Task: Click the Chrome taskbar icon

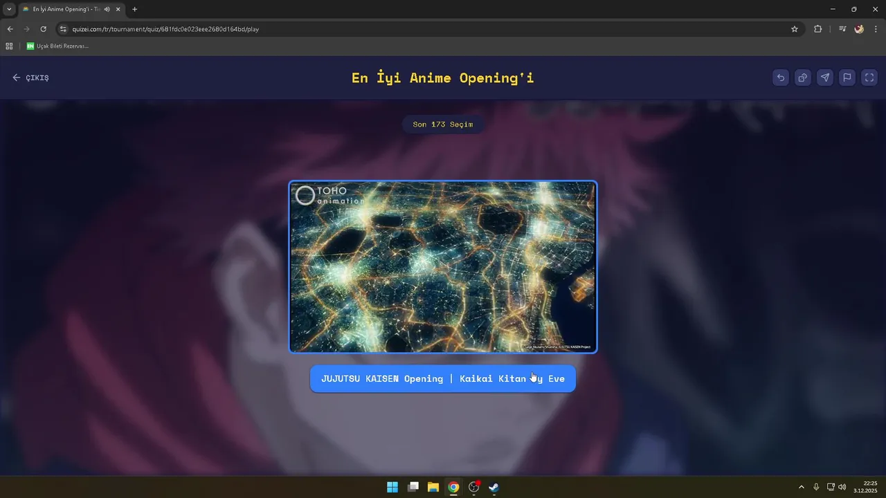Action: pyautogui.click(x=453, y=487)
